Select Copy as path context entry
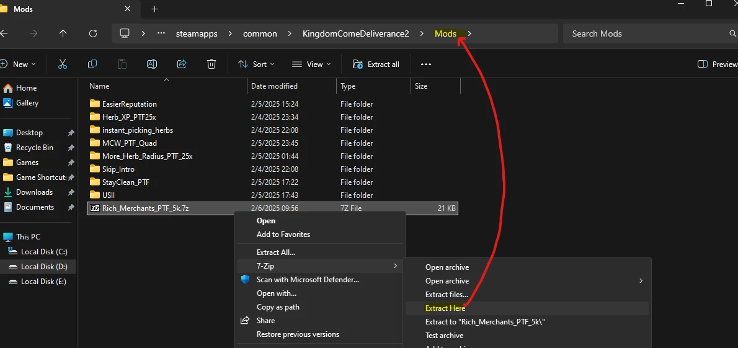 coord(278,307)
